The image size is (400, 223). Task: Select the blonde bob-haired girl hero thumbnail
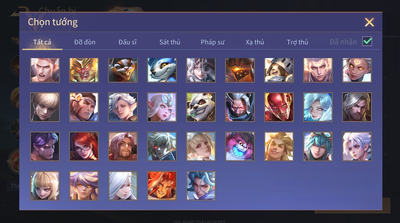(x=45, y=186)
